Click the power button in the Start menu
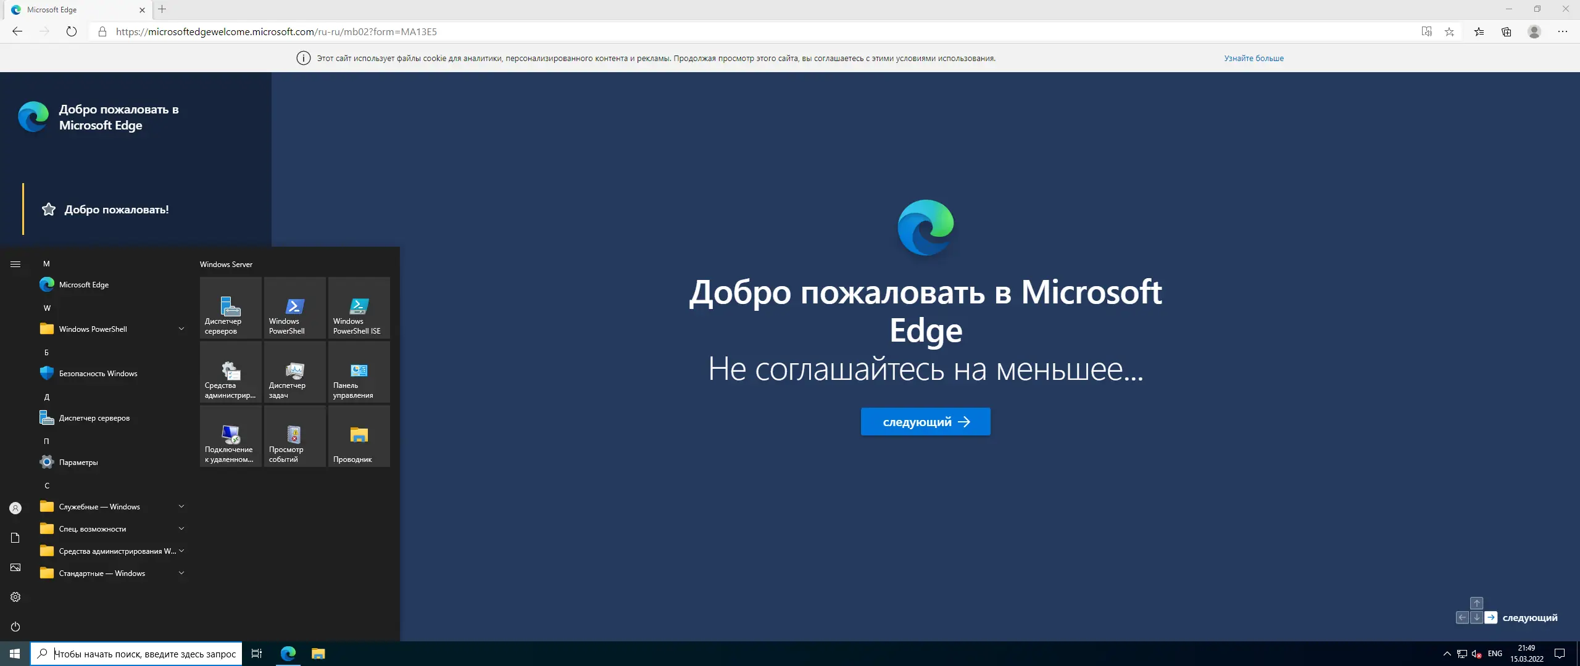 [15, 627]
